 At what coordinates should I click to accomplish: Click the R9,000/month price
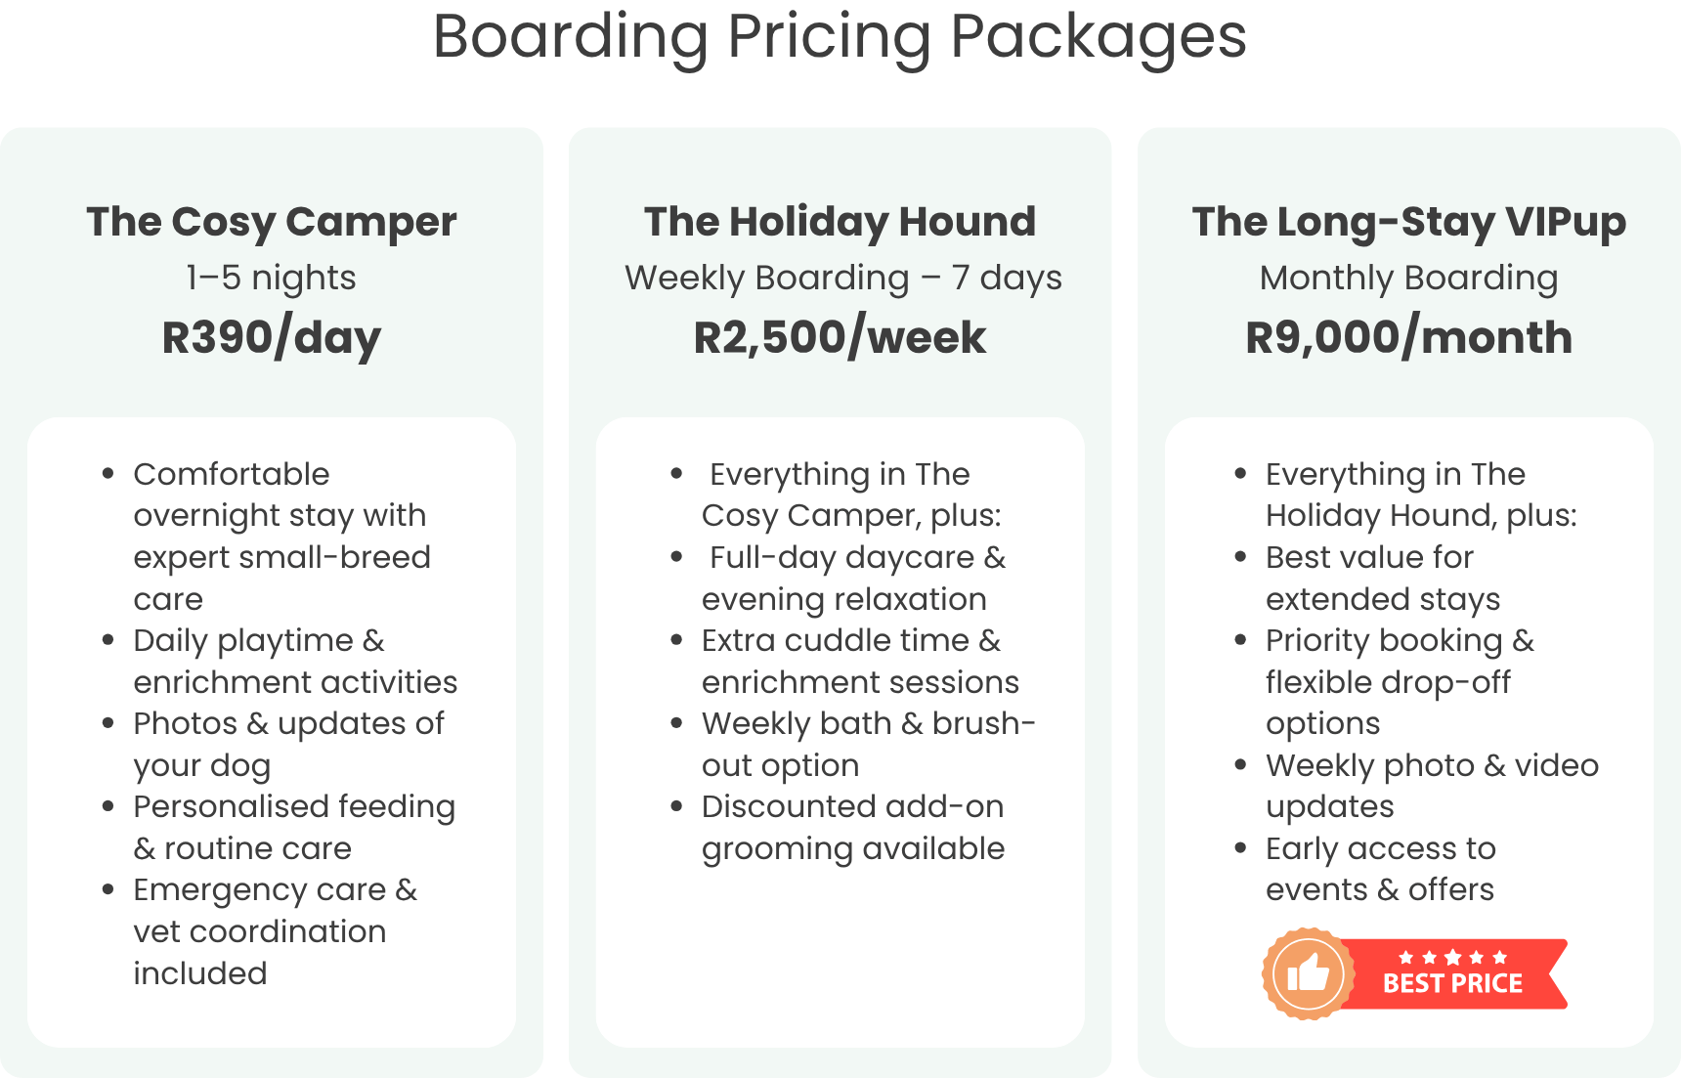click(1408, 338)
